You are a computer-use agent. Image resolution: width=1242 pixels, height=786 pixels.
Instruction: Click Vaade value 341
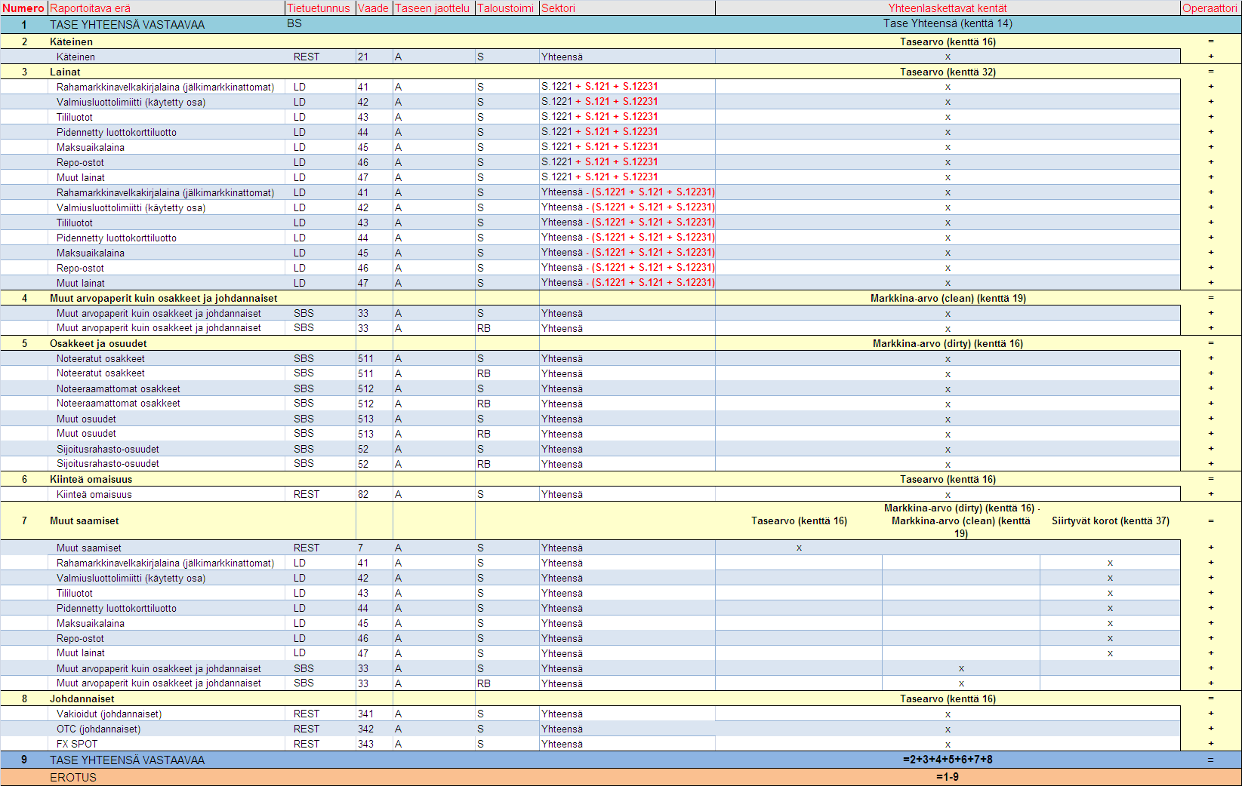click(x=365, y=714)
